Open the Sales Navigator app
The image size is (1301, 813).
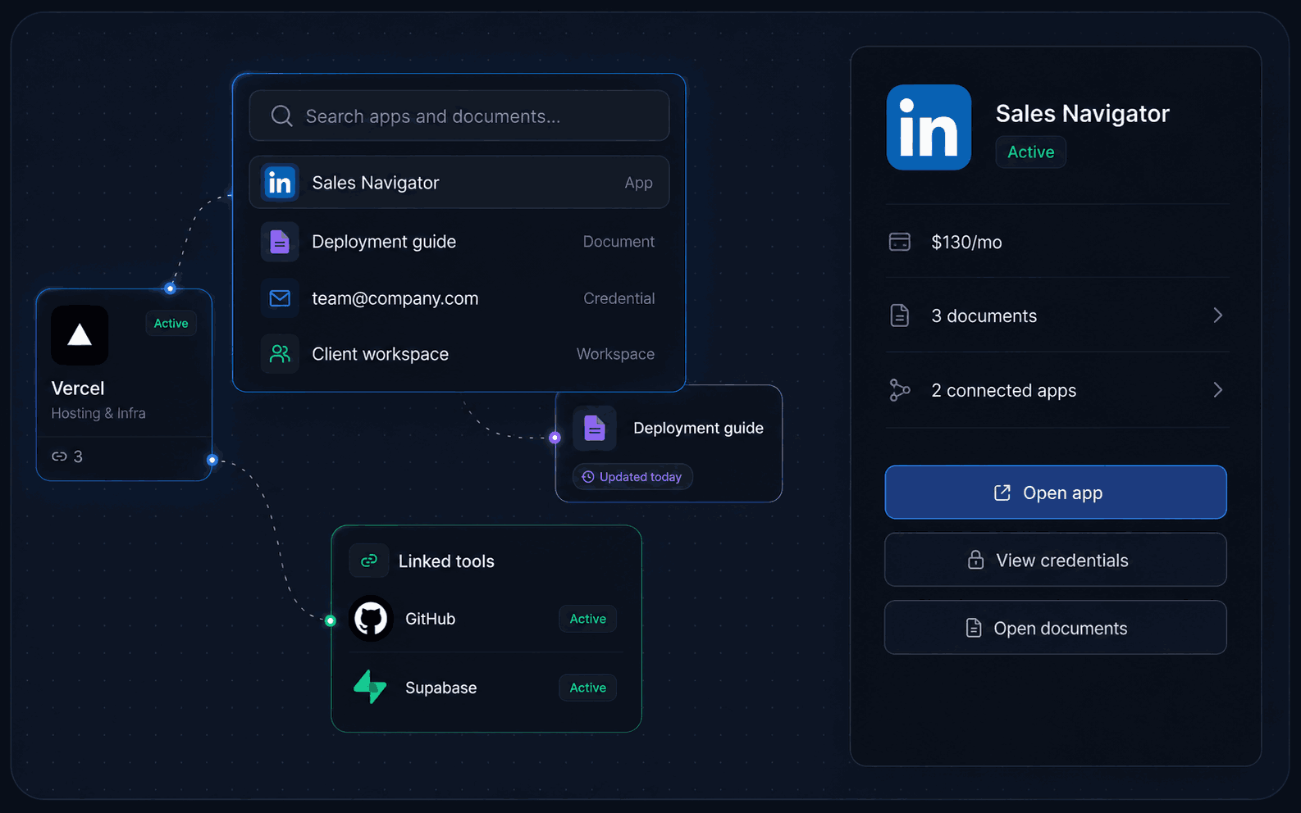pos(1056,493)
